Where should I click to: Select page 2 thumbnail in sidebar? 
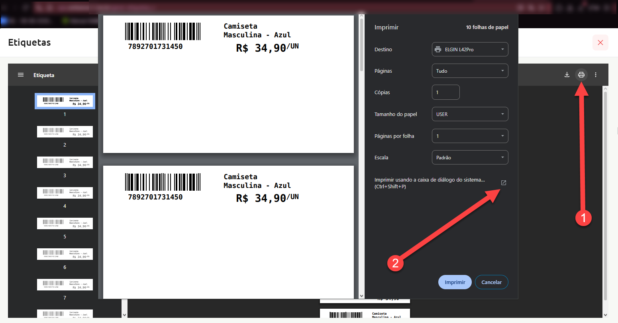(65, 132)
